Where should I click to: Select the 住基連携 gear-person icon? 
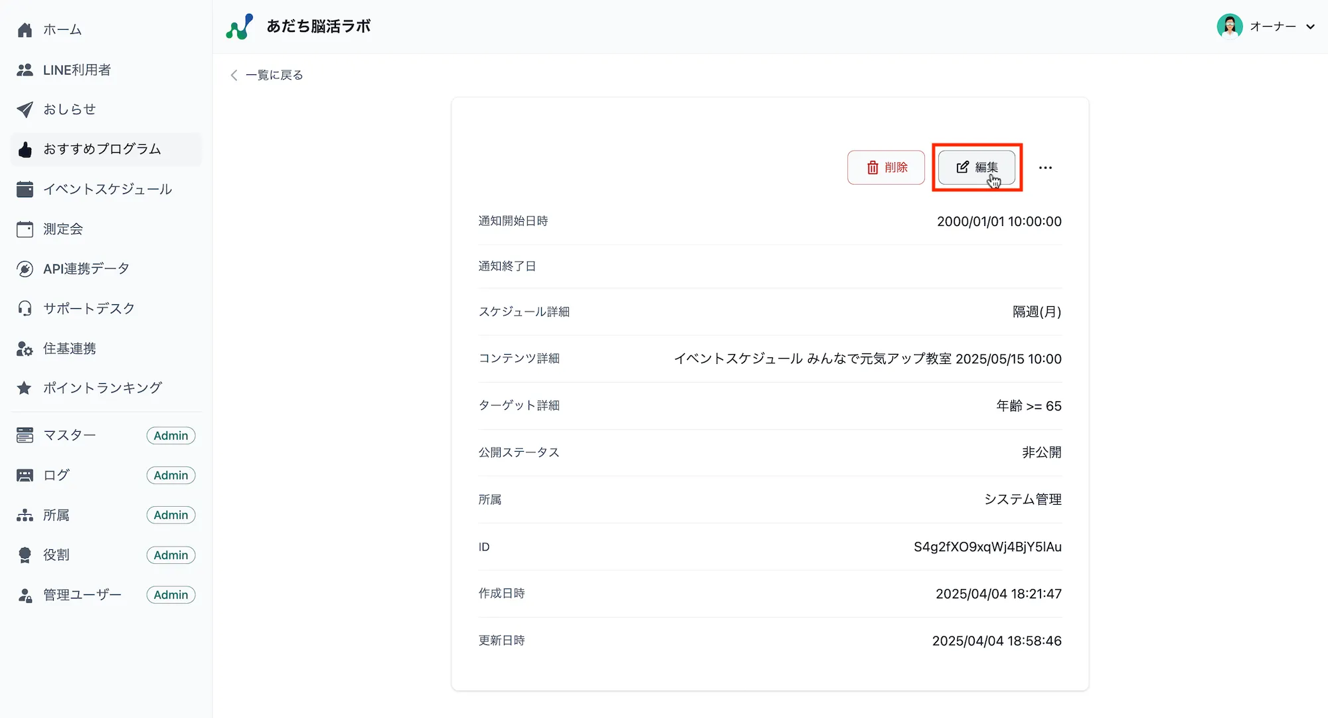tap(25, 348)
